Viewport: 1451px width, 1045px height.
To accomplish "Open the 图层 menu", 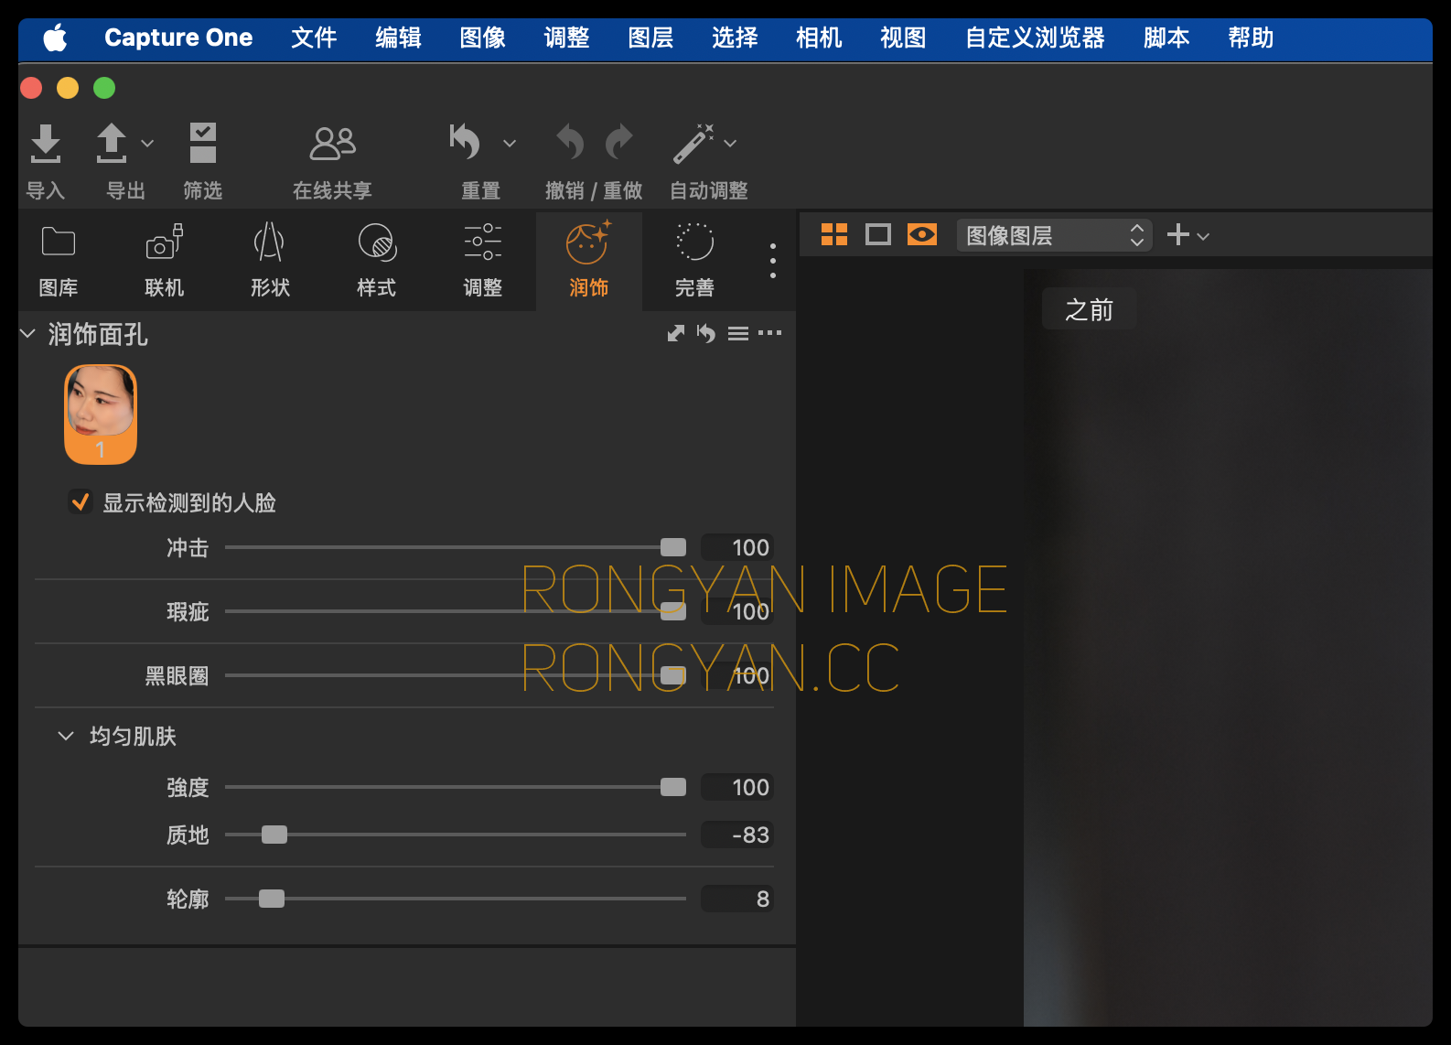I will (650, 38).
